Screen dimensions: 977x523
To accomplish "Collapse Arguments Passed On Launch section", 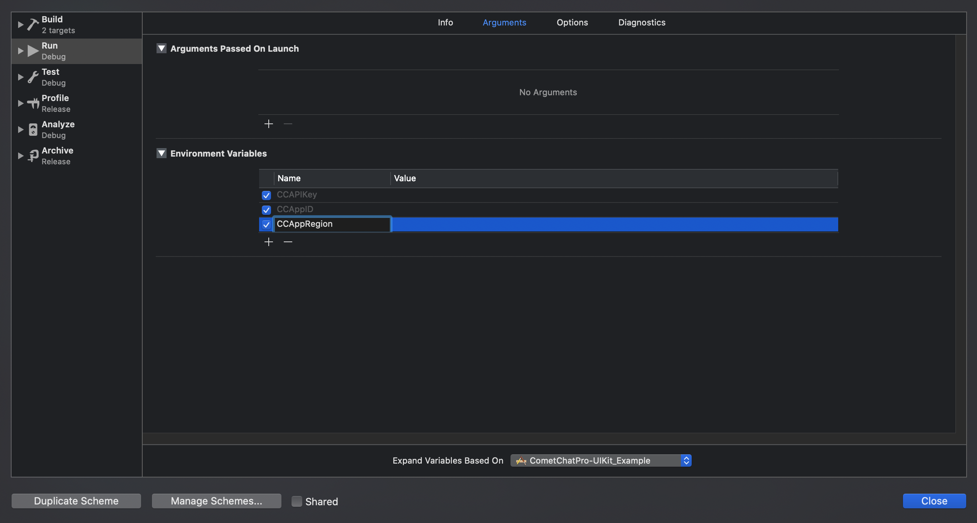I will [x=162, y=49].
